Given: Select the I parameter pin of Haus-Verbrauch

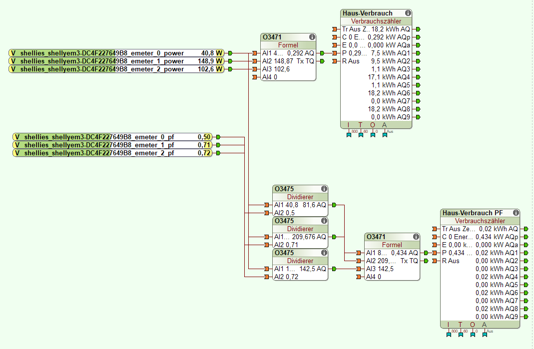Looking at the screenshot, I should pyautogui.click(x=349, y=135).
